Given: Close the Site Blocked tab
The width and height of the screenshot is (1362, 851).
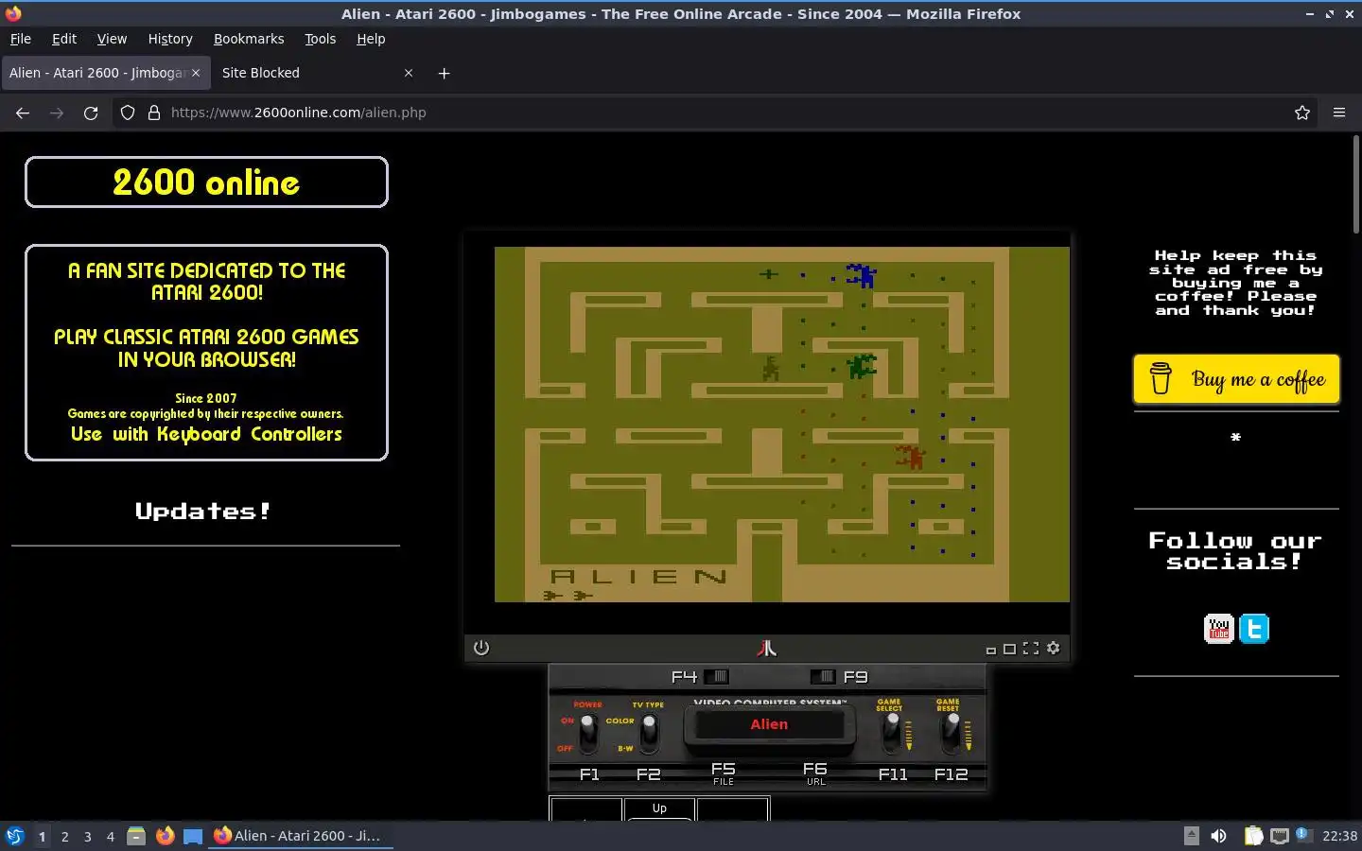Looking at the screenshot, I should pyautogui.click(x=409, y=73).
